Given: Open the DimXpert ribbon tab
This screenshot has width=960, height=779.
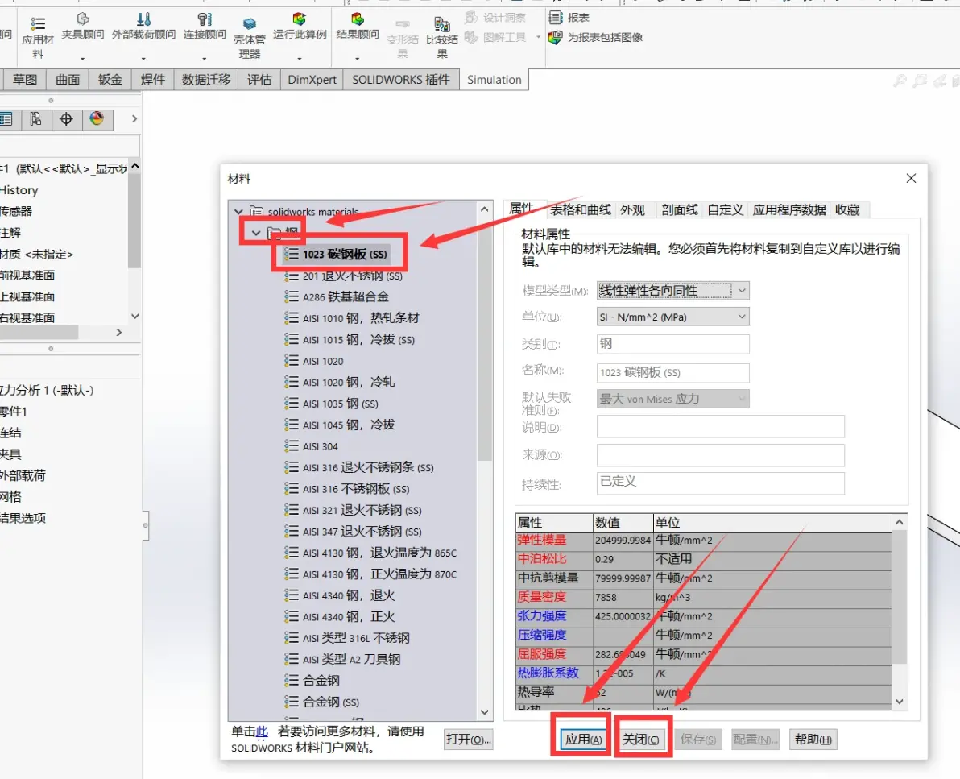Looking at the screenshot, I should tap(312, 80).
